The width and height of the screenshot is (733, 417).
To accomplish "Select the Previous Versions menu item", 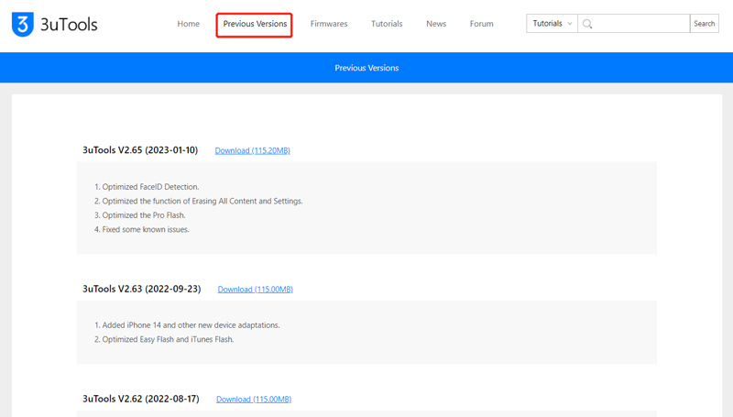I will (255, 24).
